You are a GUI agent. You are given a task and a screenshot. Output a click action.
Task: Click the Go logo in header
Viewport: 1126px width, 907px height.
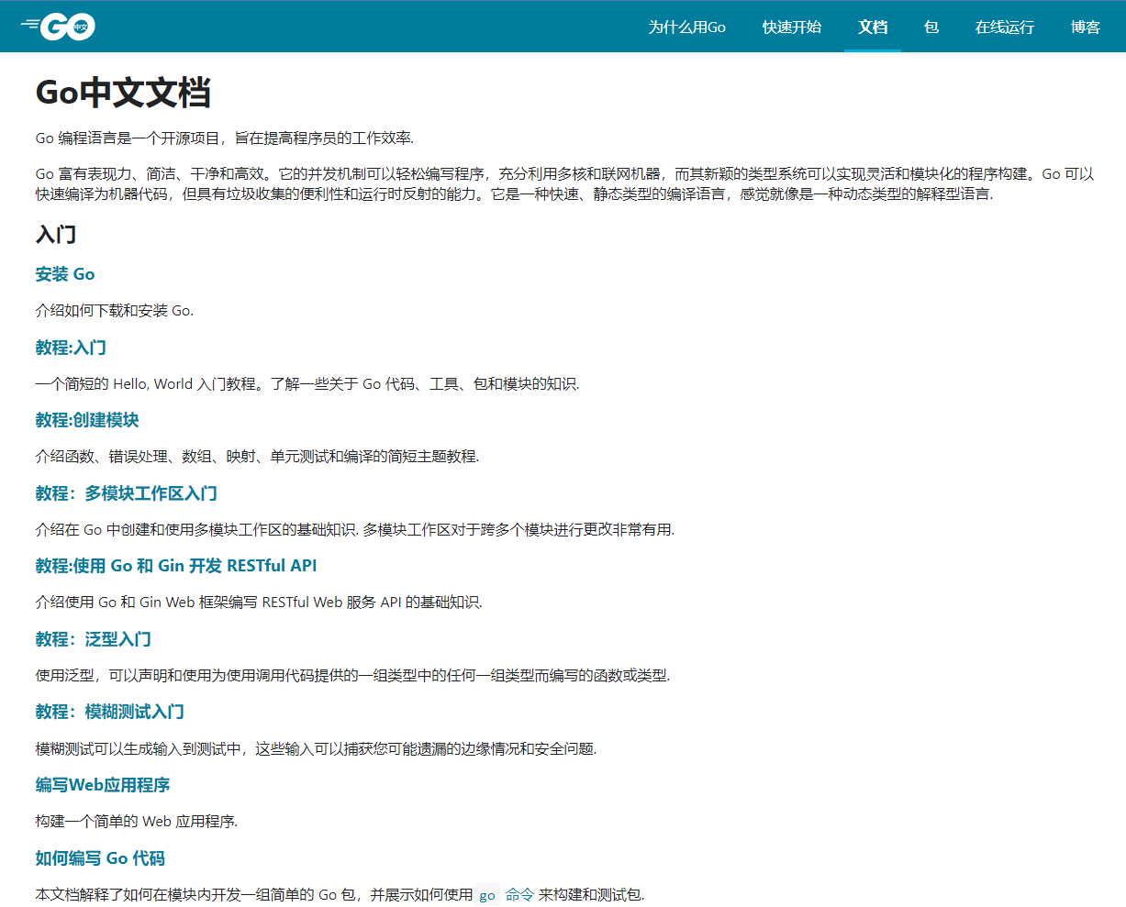pos(58,27)
